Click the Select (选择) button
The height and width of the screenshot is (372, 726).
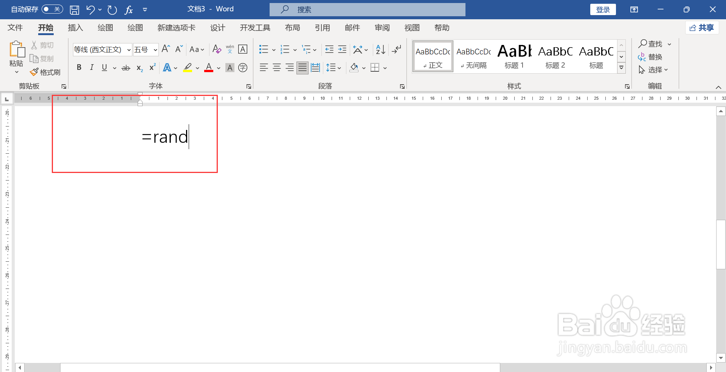(x=653, y=70)
